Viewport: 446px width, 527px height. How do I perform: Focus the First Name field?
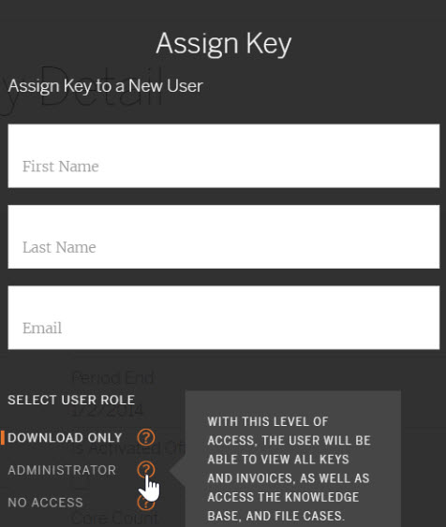(x=224, y=155)
